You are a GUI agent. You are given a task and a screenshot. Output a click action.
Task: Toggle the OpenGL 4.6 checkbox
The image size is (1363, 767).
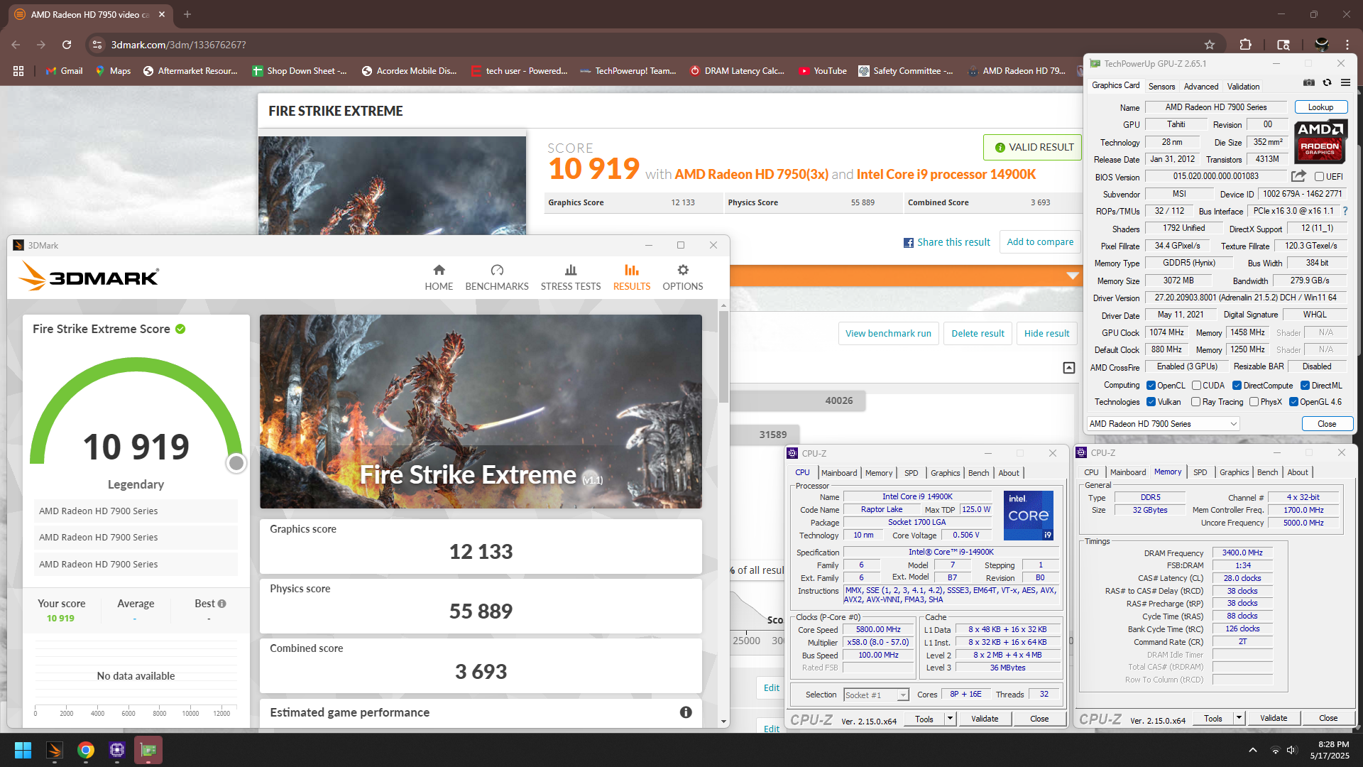point(1293,402)
